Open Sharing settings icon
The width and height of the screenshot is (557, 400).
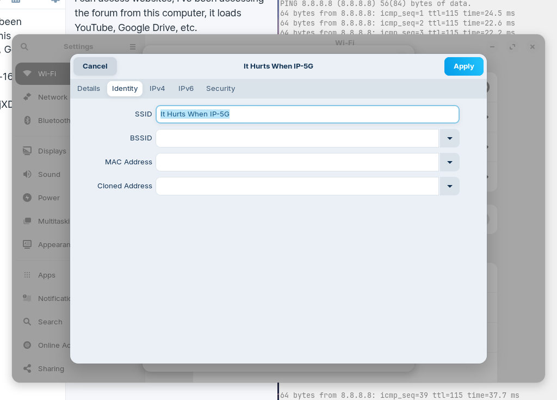(27, 368)
